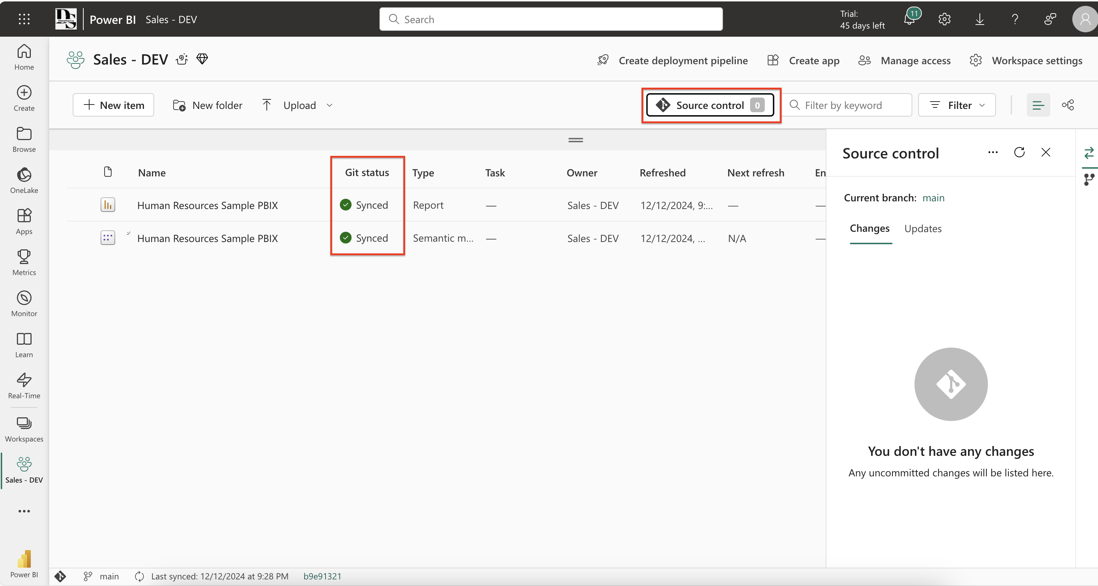Viewport: 1098px width, 586px height.
Task: Sort by the Owner column header
Action: 582,172
